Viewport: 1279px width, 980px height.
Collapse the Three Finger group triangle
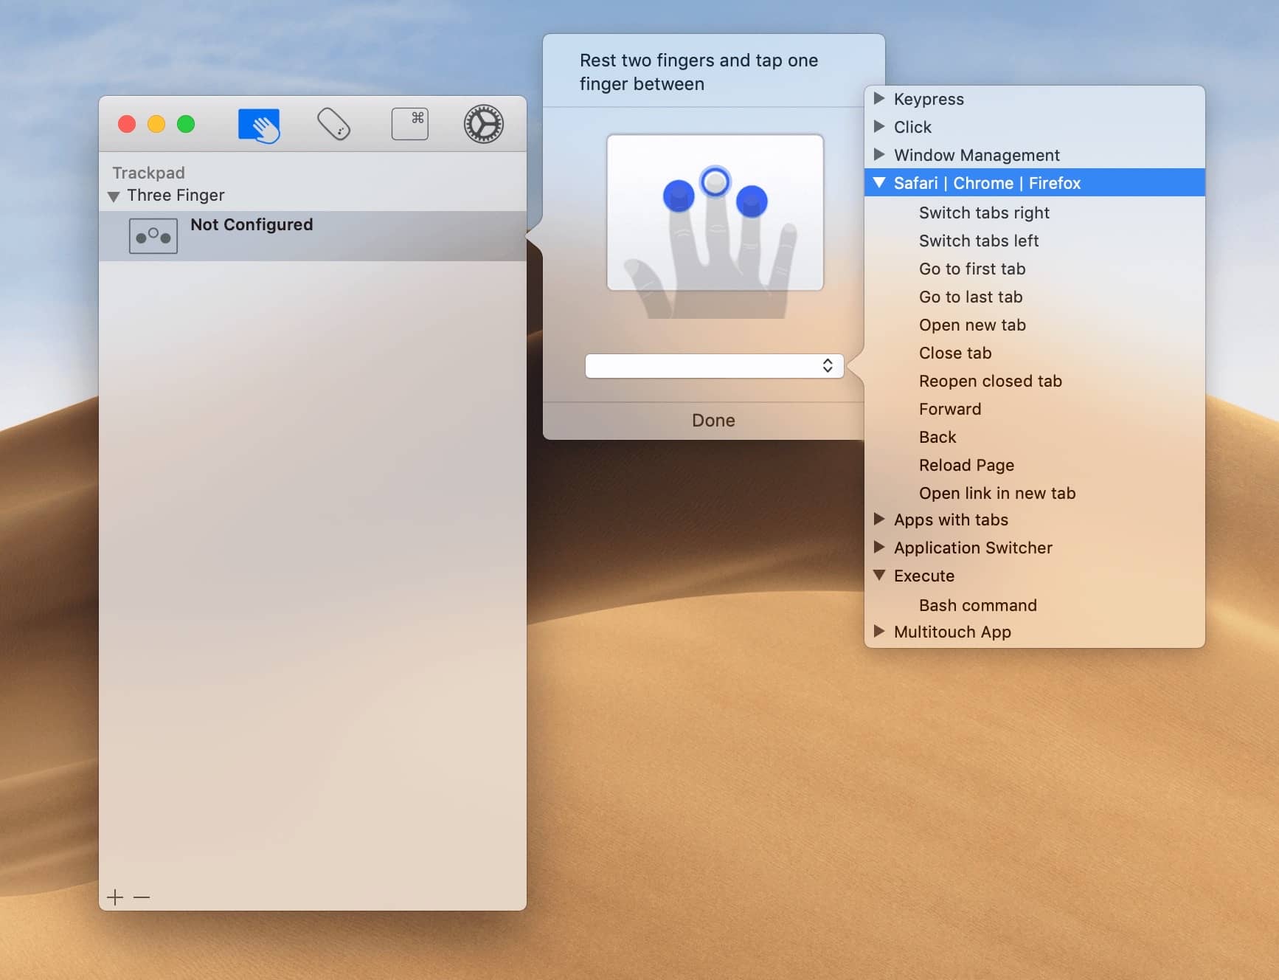point(114,196)
